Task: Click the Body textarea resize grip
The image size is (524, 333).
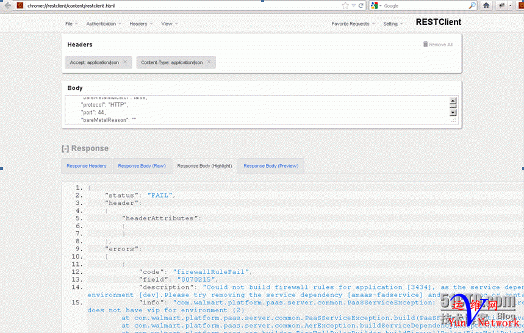Action: click(453, 121)
